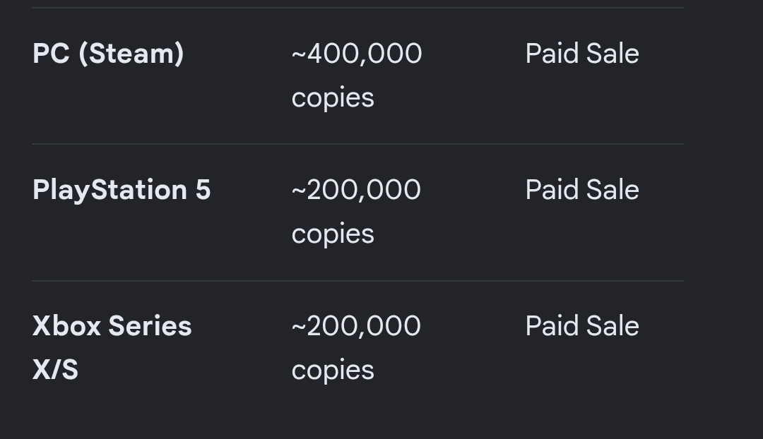
Task: Click the PC (Steam) platform cell
Action: (x=108, y=54)
